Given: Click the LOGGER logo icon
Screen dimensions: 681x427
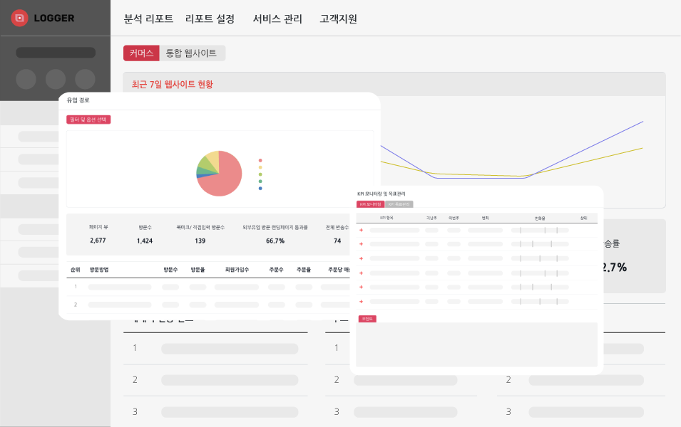Looking at the screenshot, I should tap(20, 18).
